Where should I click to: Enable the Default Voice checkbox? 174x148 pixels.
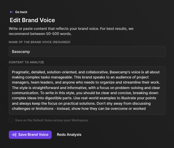click(x=11, y=120)
